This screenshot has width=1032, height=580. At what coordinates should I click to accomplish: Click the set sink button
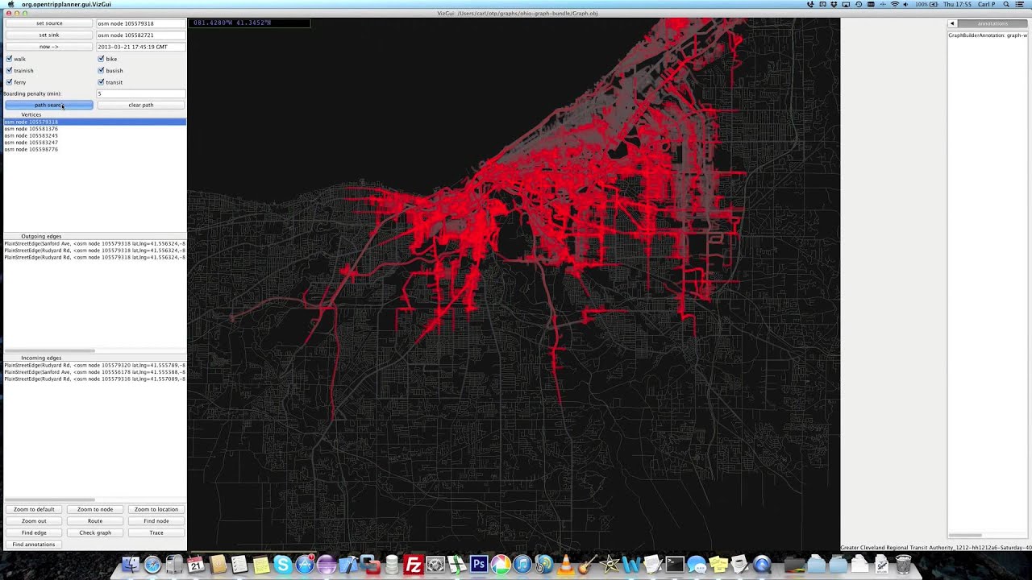pos(49,35)
